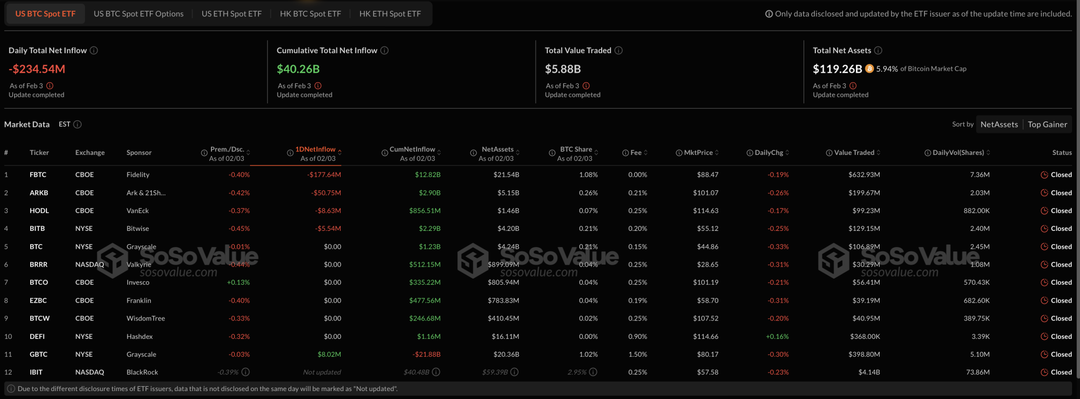Click the red alert icon under Daily Total Net Inflow
Viewport: 1080px width, 399px height.
[50, 86]
